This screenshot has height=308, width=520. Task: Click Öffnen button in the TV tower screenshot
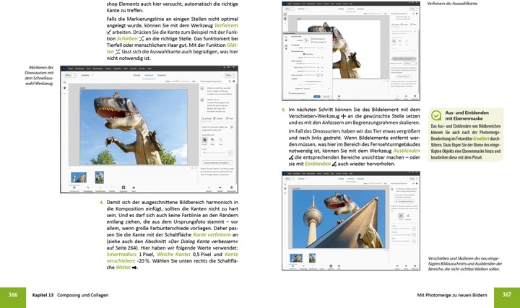point(290,179)
